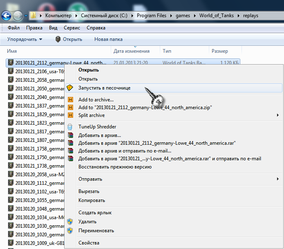Image resolution: width=284 pixels, height=249 pixels.
Task: Open the Правка menu
Action: (x=34, y=28)
